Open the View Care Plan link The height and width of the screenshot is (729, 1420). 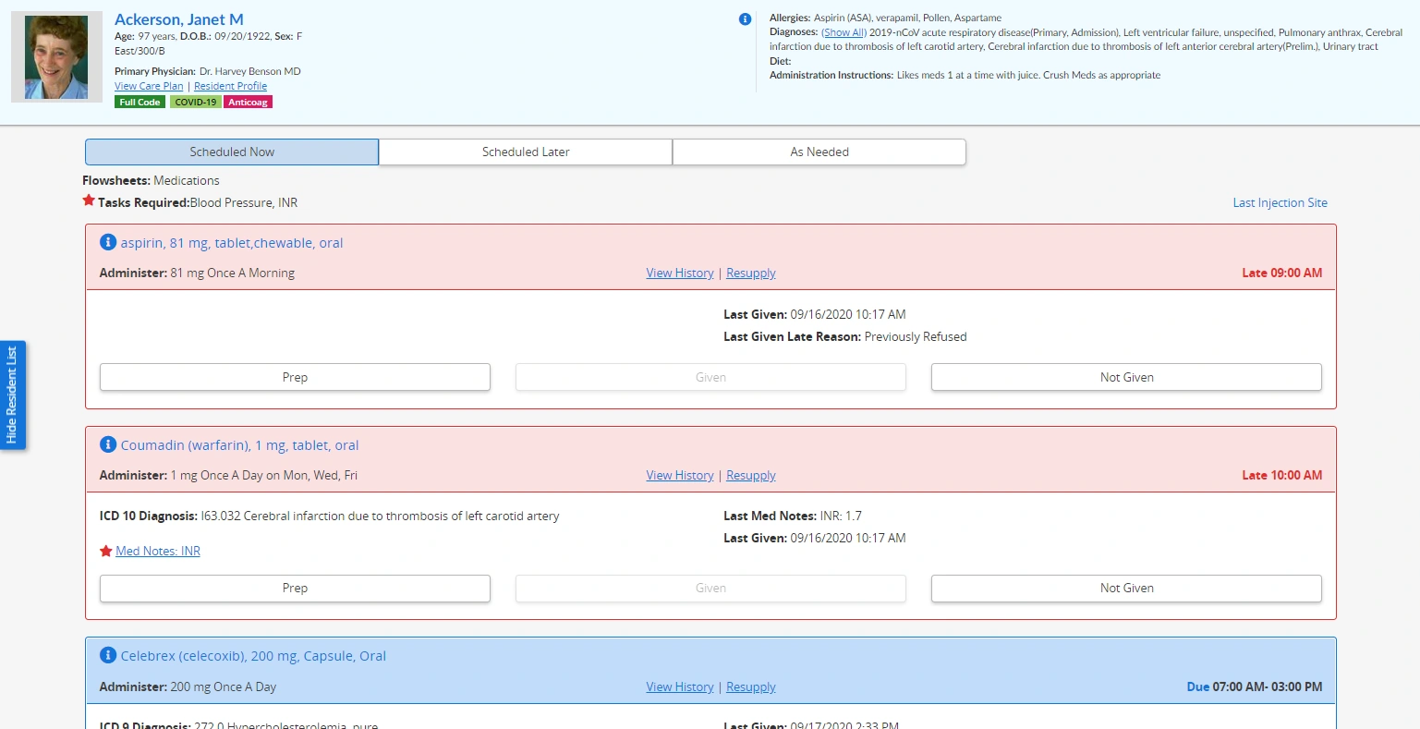click(x=149, y=86)
